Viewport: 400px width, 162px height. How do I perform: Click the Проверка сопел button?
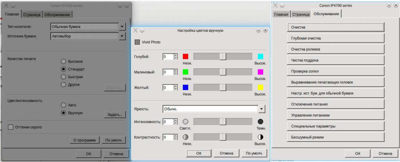(x=336, y=71)
